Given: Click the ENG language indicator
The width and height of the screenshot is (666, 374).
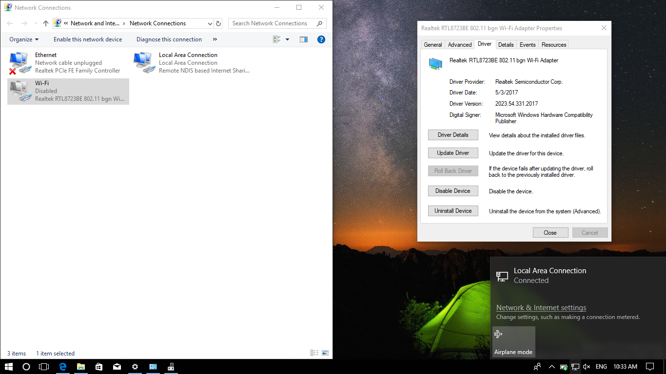Looking at the screenshot, I should point(601,367).
